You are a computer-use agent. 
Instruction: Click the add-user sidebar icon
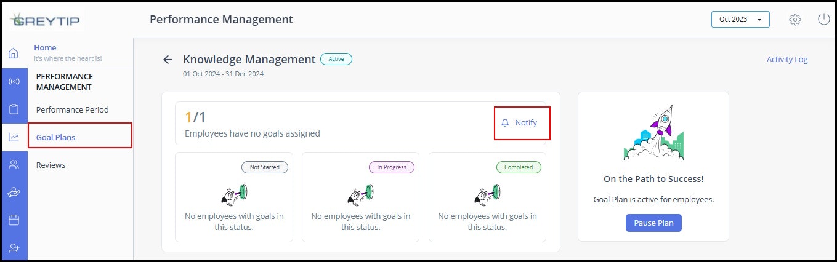tap(14, 248)
